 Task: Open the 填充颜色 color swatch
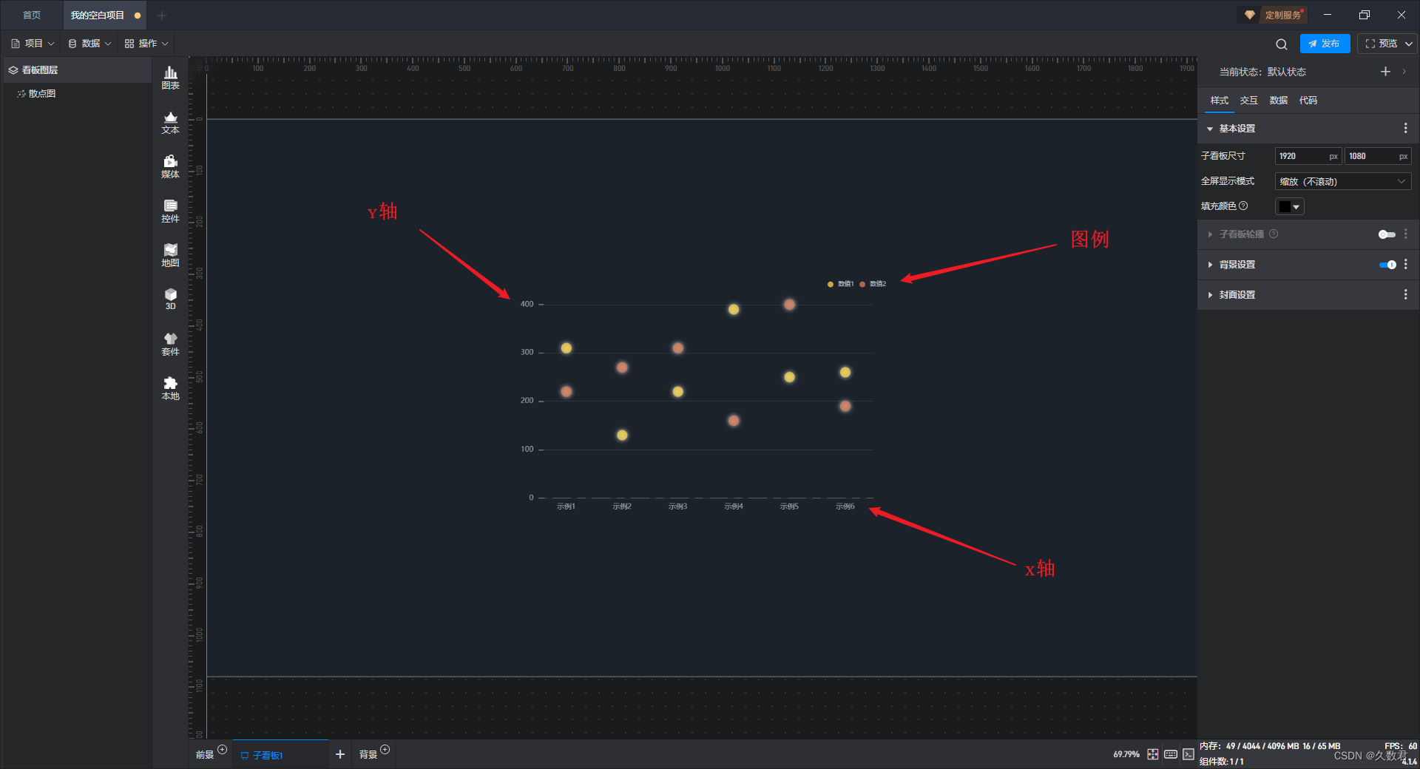[1289, 206]
